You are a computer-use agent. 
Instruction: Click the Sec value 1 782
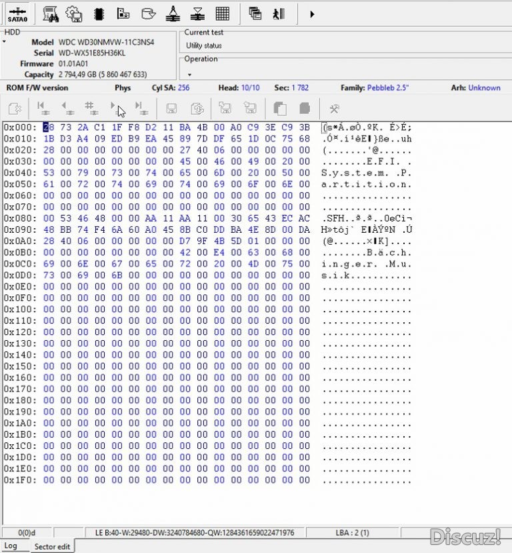[x=300, y=88]
